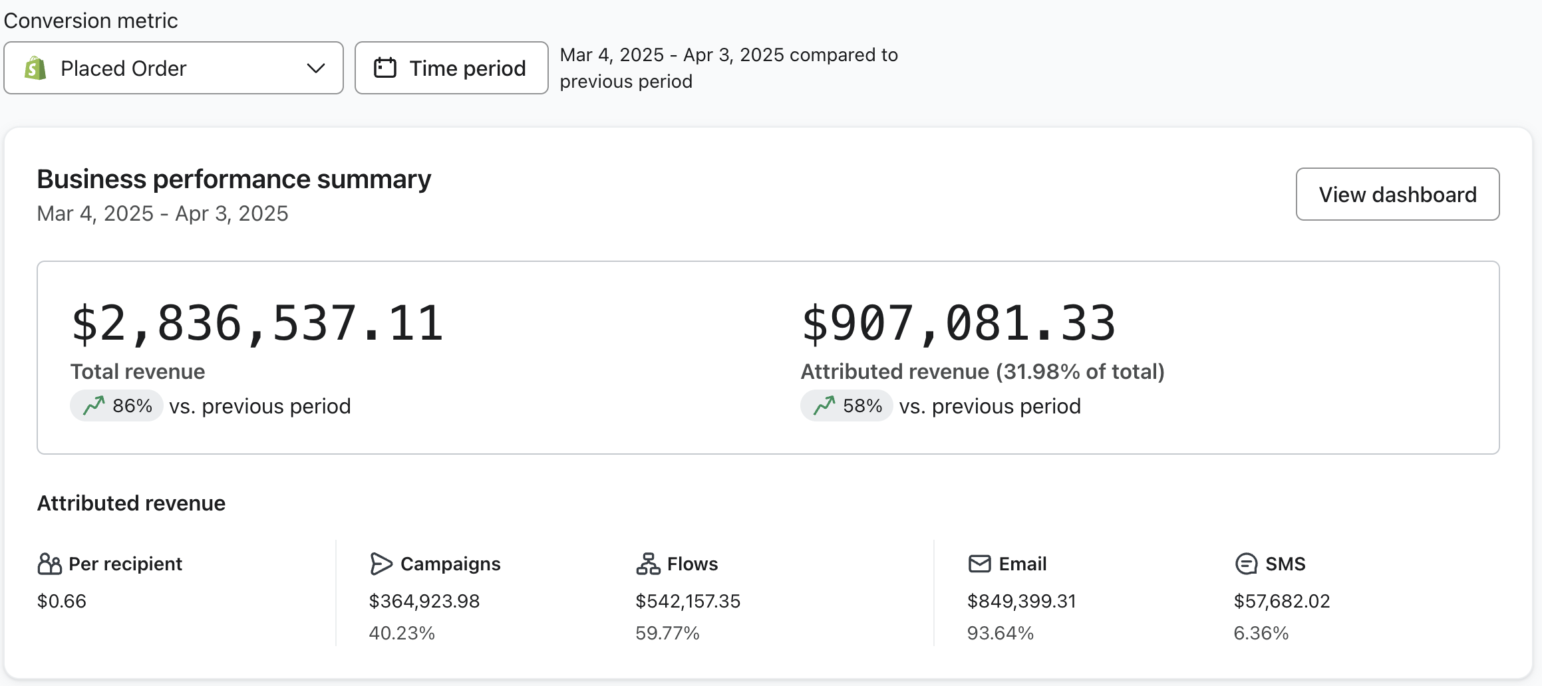1542x686 pixels.
Task: Click the SMS label
Action: pos(1285,564)
